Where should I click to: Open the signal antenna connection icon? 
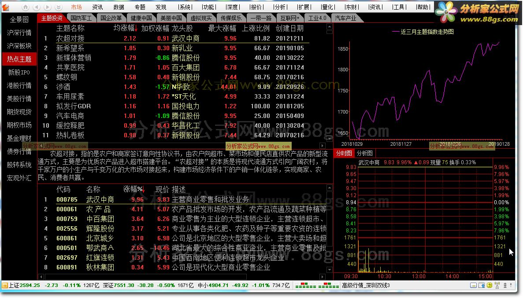click(497, 285)
